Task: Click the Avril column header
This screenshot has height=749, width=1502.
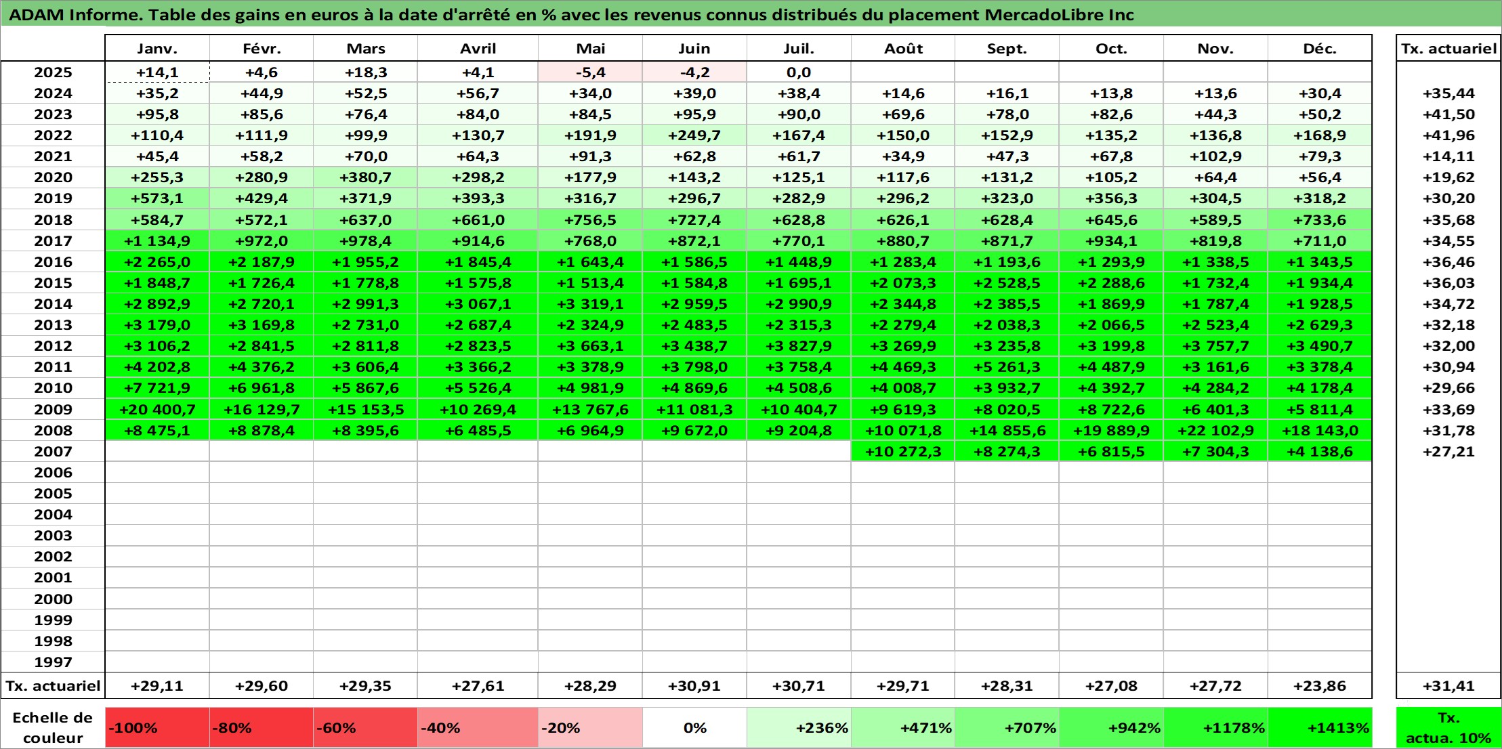Action: [x=478, y=49]
